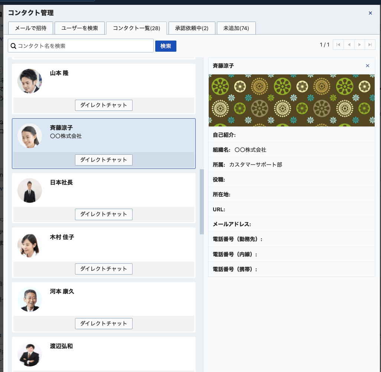Go to next page using arrow icon
381x372 pixels.
[x=359, y=45]
